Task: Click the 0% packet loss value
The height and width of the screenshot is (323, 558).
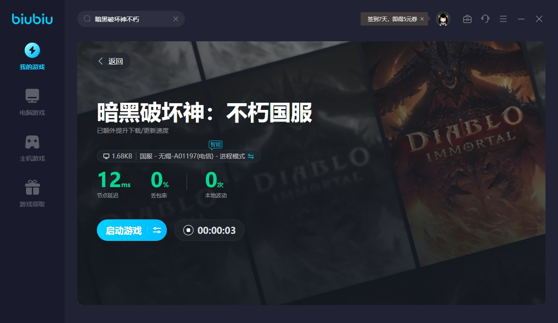Action: tap(160, 180)
